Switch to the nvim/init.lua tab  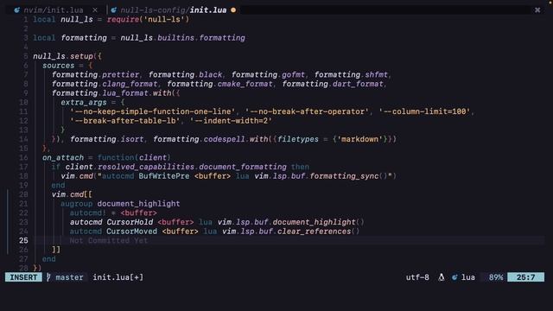(x=54, y=10)
